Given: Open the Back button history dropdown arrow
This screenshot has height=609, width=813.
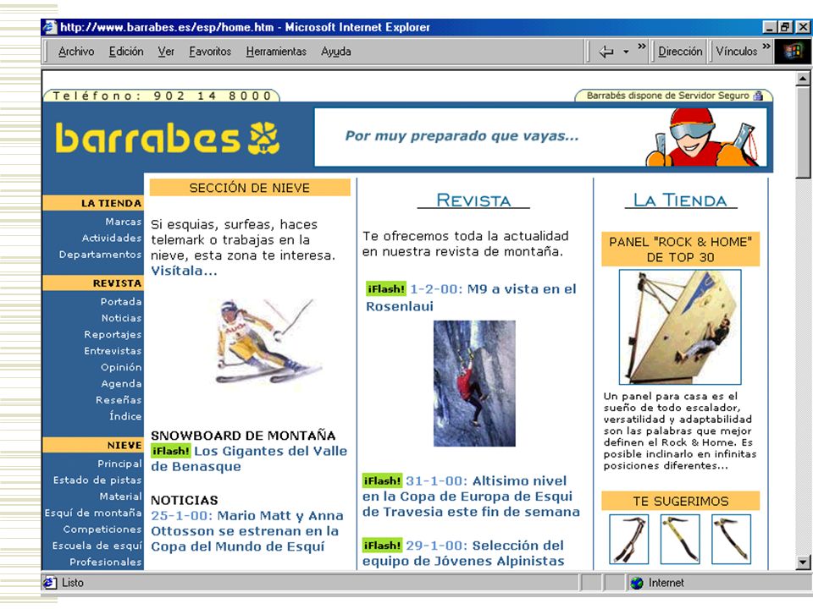Looking at the screenshot, I should tap(626, 52).
